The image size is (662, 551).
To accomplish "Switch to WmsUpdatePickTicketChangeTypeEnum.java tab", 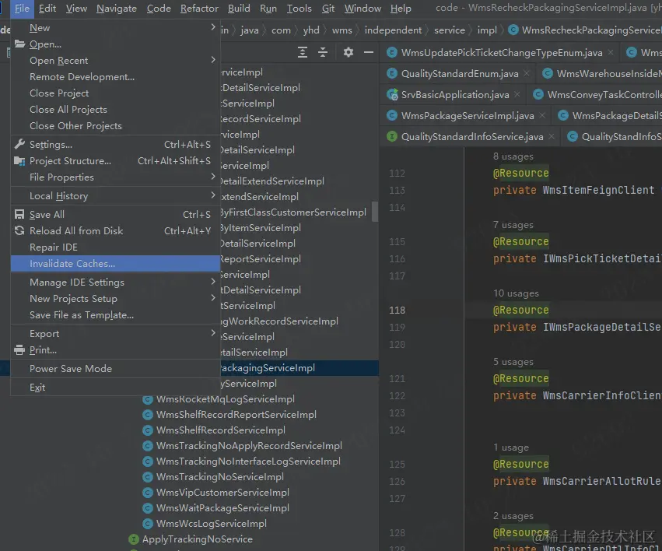I will tap(502, 52).
